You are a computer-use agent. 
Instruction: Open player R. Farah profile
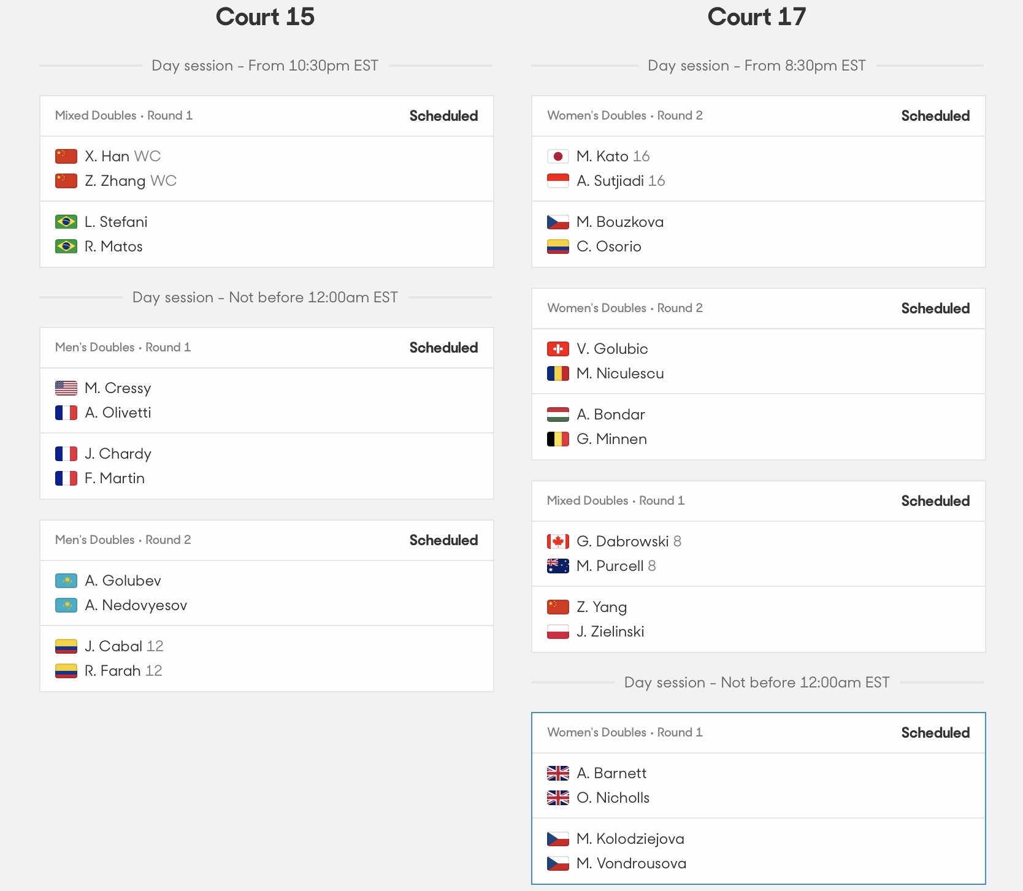(x=113, y=671)
